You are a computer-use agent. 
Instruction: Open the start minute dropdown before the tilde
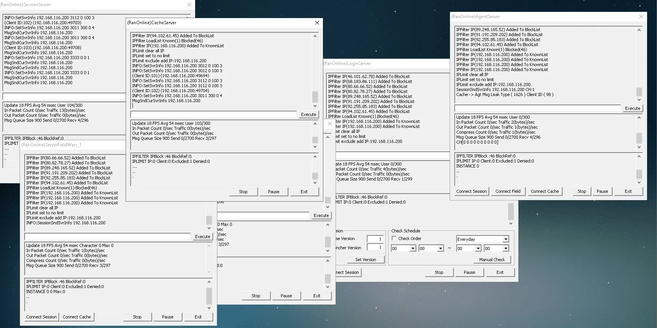pos(440,248)
